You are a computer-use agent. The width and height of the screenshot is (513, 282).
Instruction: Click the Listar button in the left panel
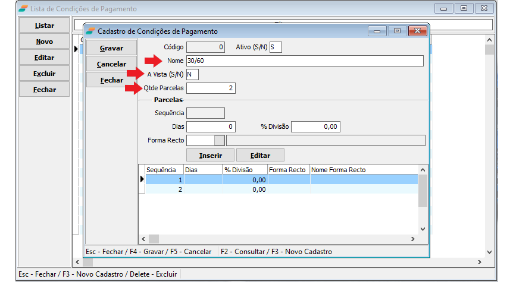[x=45, y=26]
